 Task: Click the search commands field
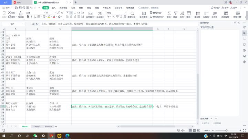click(x=149, y=8)
